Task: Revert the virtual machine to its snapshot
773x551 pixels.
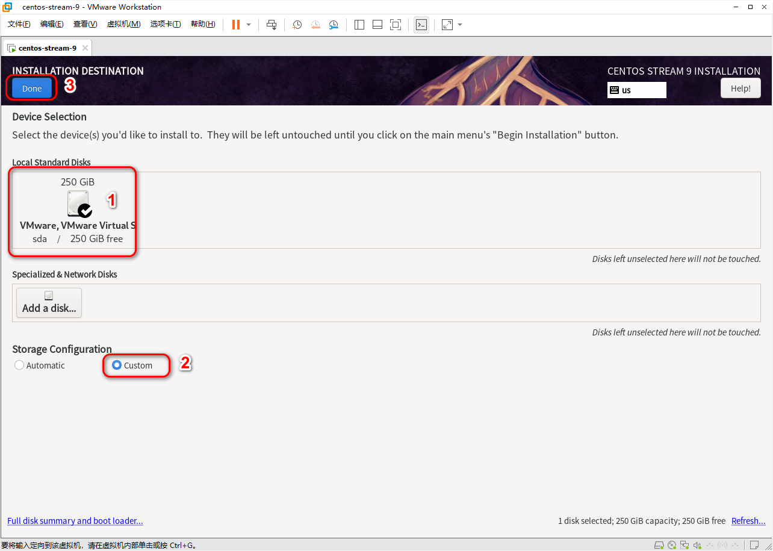Action: pos(315,25)
